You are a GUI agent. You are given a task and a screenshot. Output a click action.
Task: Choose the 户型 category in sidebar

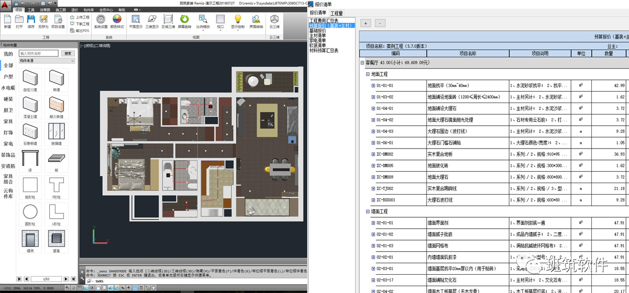(x=8, y=76)
